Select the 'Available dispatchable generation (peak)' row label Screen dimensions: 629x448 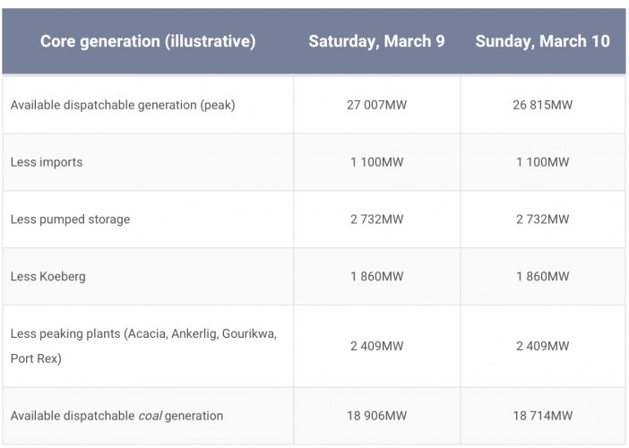point(123,105)
